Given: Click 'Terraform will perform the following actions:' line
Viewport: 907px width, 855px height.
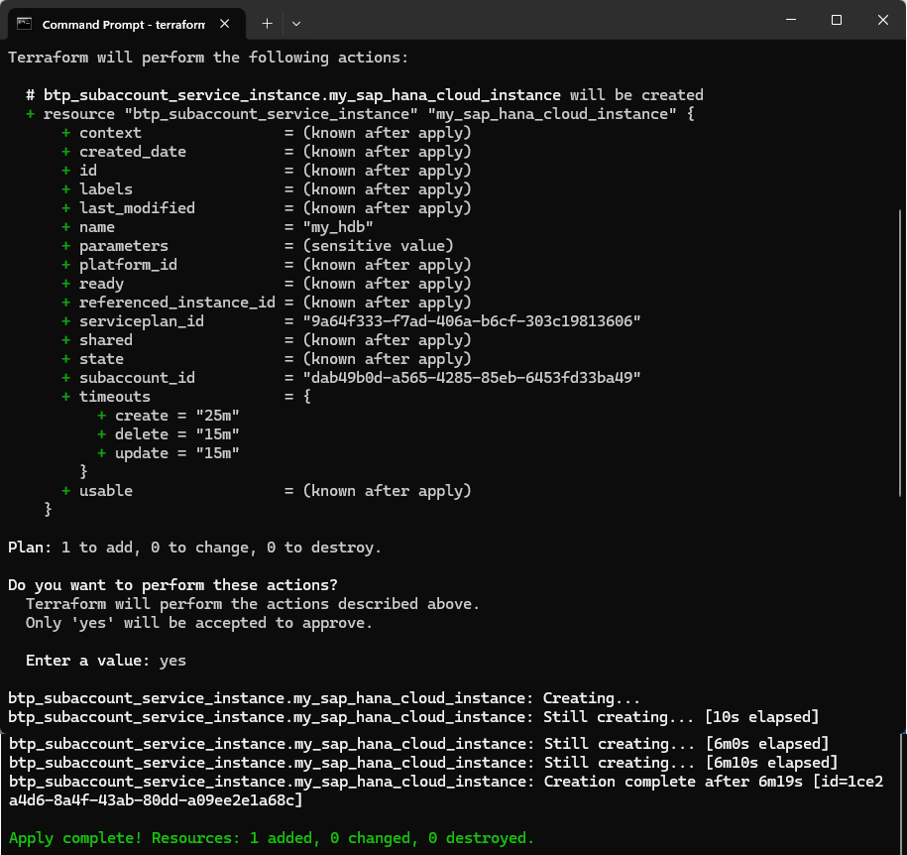Looking at the screenshot, I should click(x=207, y=58).
